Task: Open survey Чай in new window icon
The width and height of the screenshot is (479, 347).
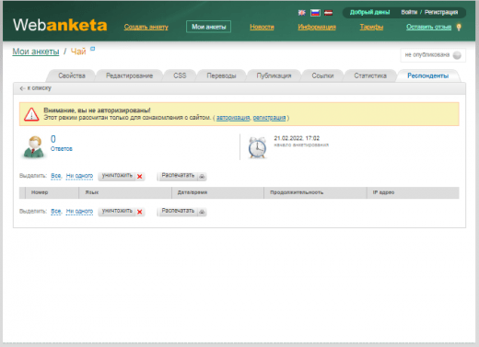Action: pos(92,49)
